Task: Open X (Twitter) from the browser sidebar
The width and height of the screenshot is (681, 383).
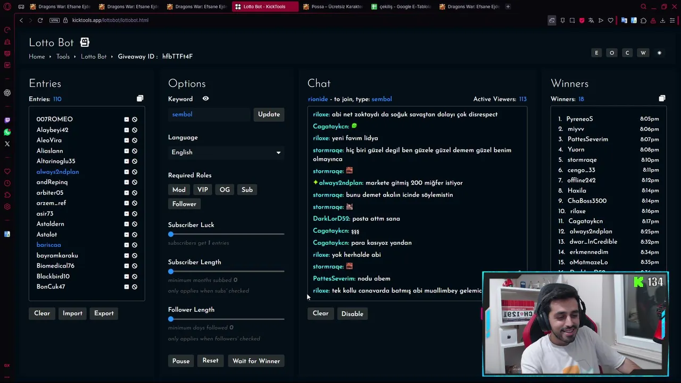Action: 7,144
